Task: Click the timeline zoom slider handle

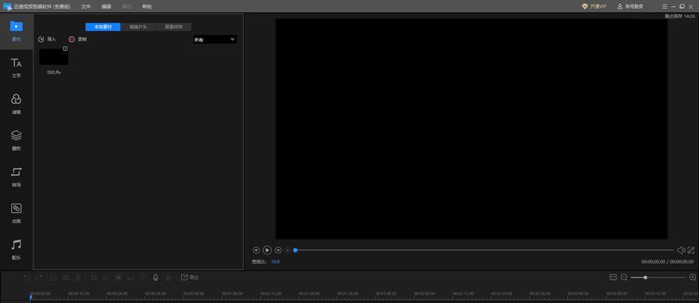Action: (645, 277)
